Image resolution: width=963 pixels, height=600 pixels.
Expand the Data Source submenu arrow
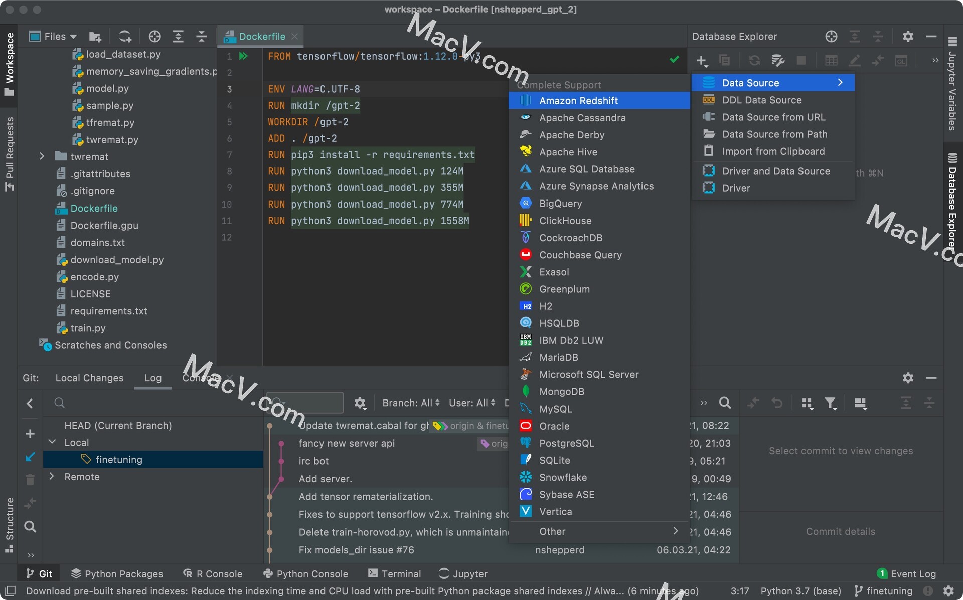(x=840, y=82)
